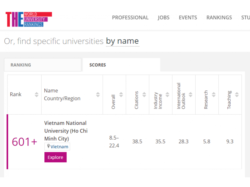Screen dimensions: 250x187
Task: Open the 'by name' search selector
Action: 122,41
